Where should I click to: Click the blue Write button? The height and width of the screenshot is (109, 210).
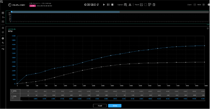coord(115,106)
